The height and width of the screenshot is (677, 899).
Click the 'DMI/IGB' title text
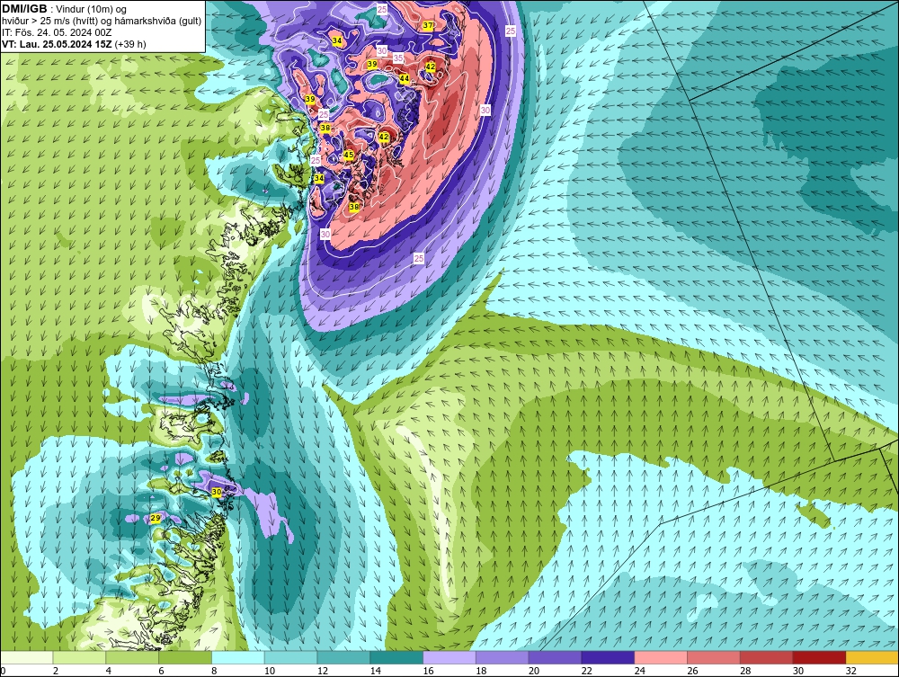tap(24, 9)
